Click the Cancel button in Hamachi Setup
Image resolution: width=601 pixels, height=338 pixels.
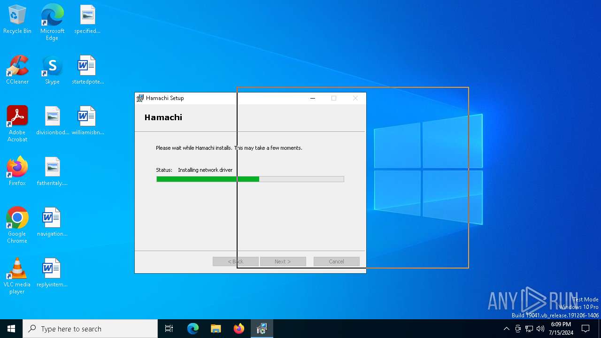[337, 261]
